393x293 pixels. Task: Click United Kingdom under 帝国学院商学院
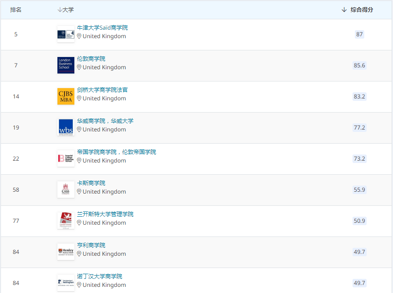click(104, 161)
